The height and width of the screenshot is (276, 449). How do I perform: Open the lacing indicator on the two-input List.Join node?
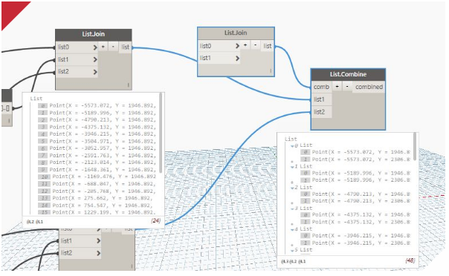[271, 71]
